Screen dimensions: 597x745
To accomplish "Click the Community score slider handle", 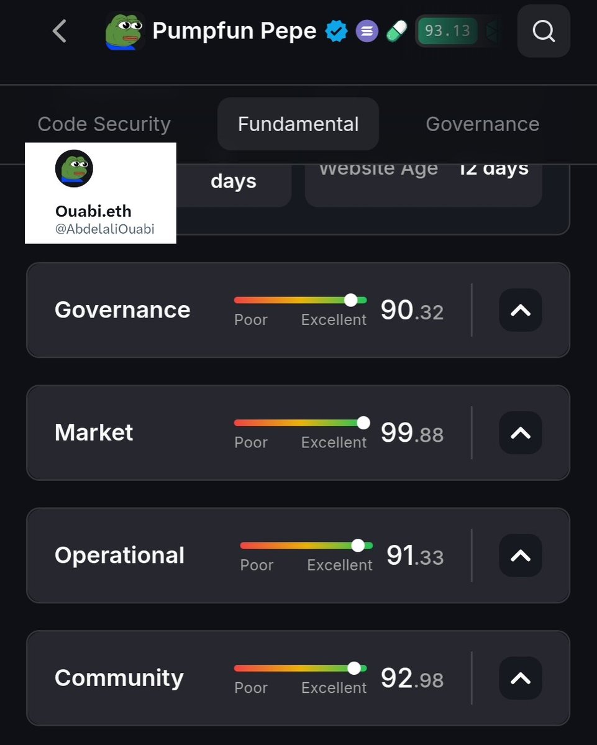I will click(354, 668).
